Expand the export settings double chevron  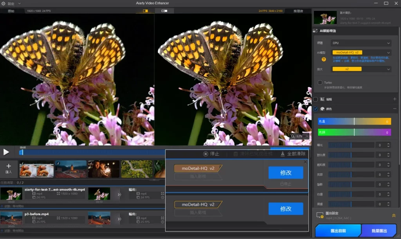tap(394, 215)
